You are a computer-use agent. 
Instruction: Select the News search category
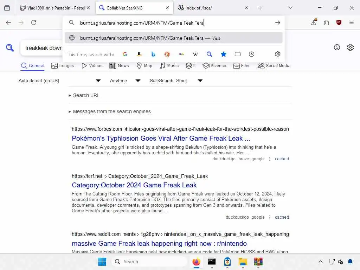[119, 66]
